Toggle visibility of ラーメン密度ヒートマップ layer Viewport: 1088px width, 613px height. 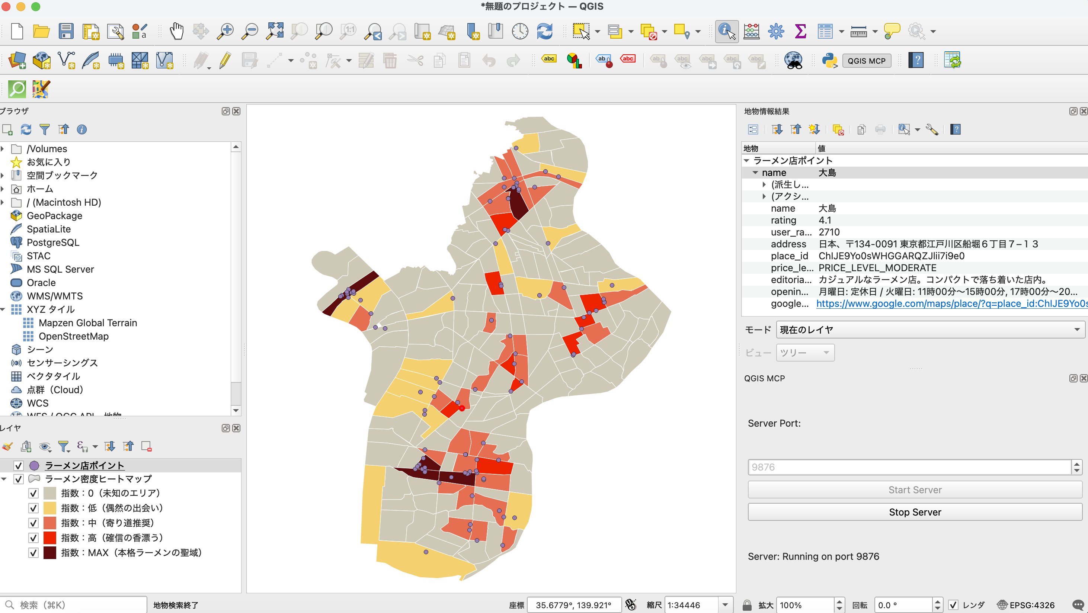18,479
